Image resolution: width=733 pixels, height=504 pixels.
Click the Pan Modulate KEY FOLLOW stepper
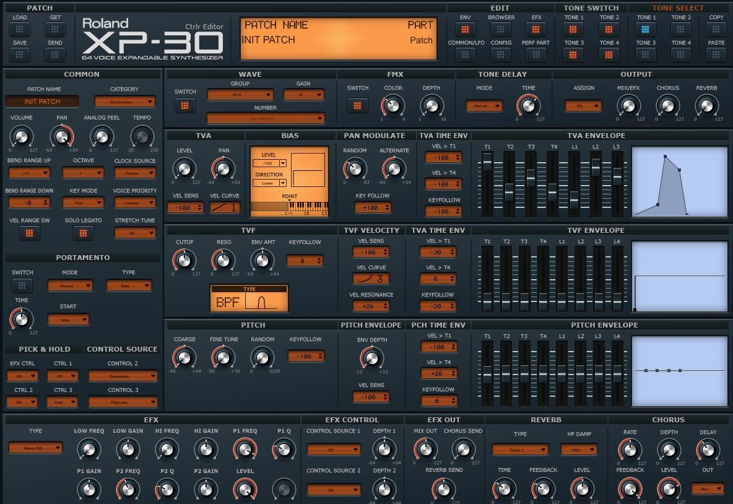[x=373, y=207]
